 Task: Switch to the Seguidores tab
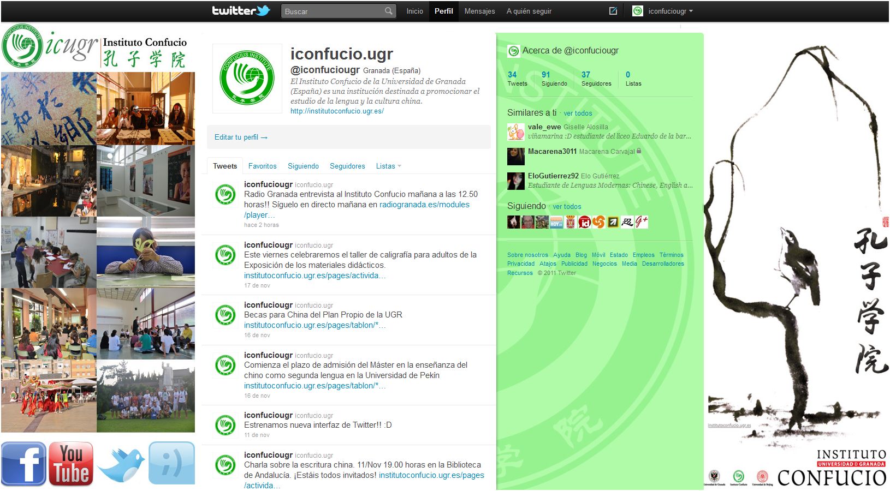347,166
